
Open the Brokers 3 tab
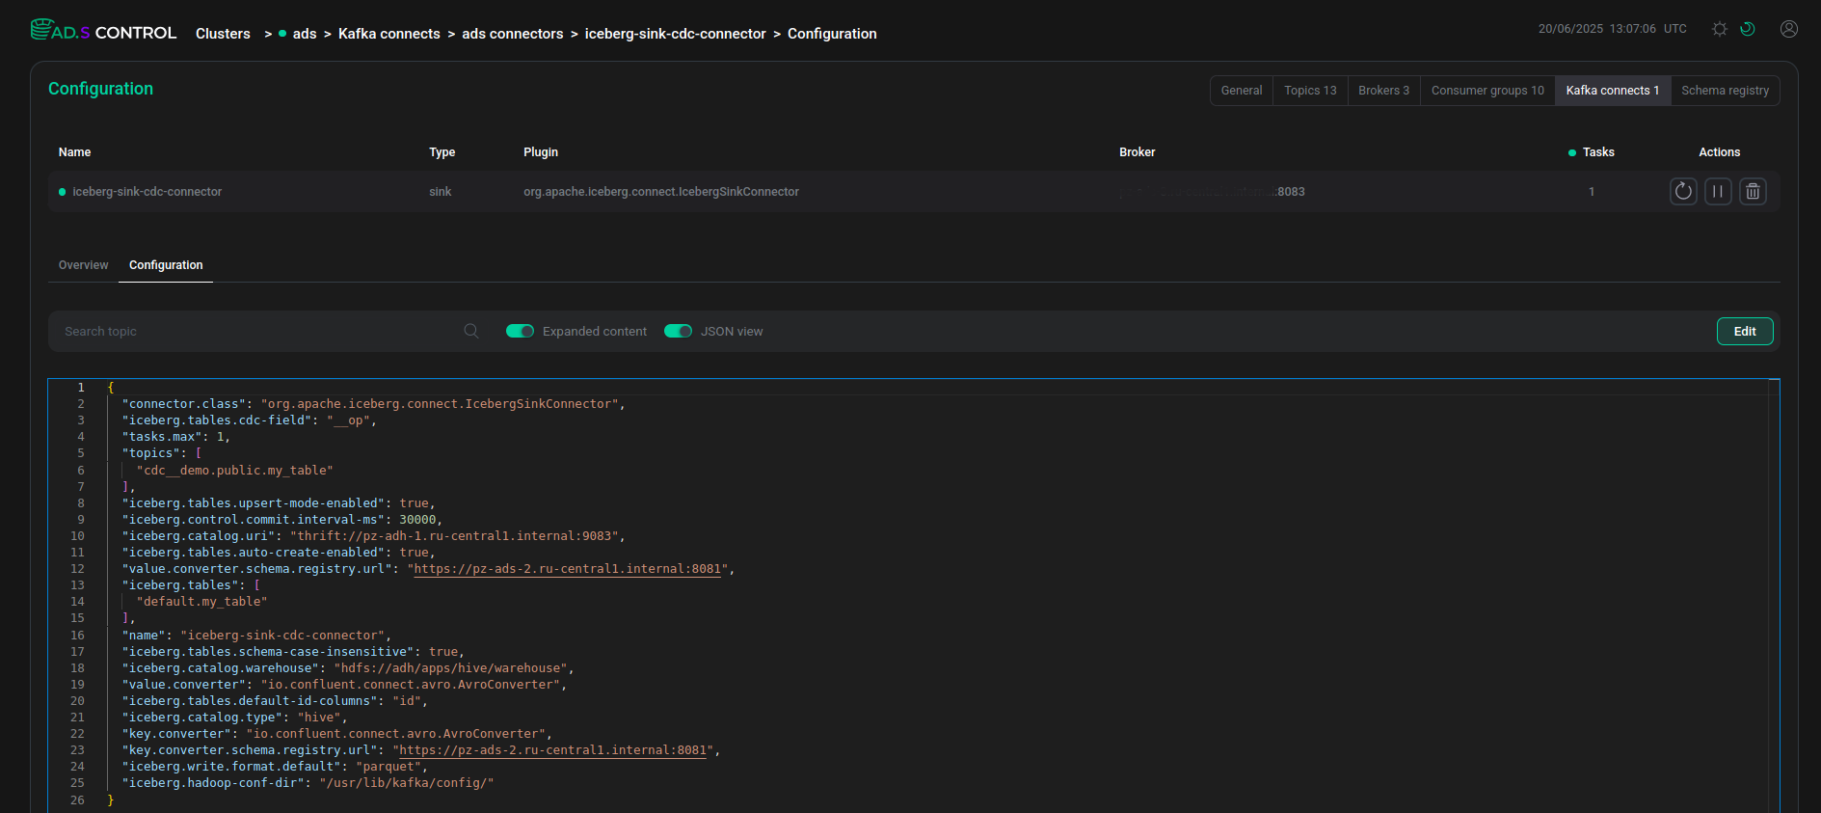(1383, 91)
